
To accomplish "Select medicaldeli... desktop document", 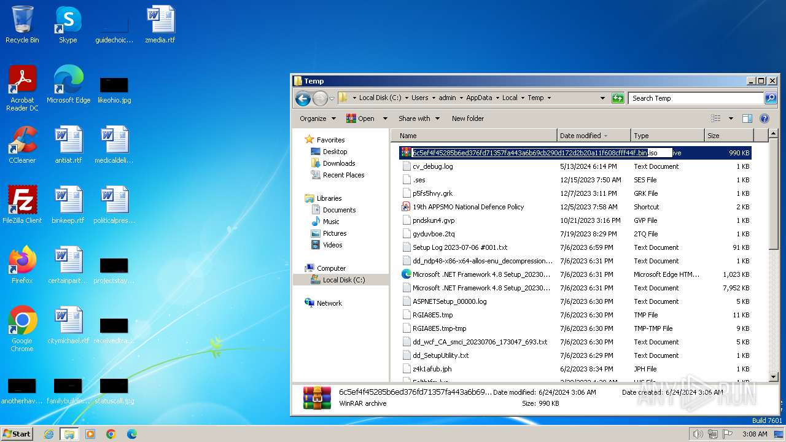I will coord(114,145).
